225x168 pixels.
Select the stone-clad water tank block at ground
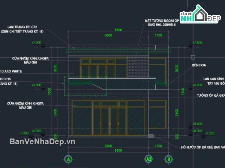(151, 136)
